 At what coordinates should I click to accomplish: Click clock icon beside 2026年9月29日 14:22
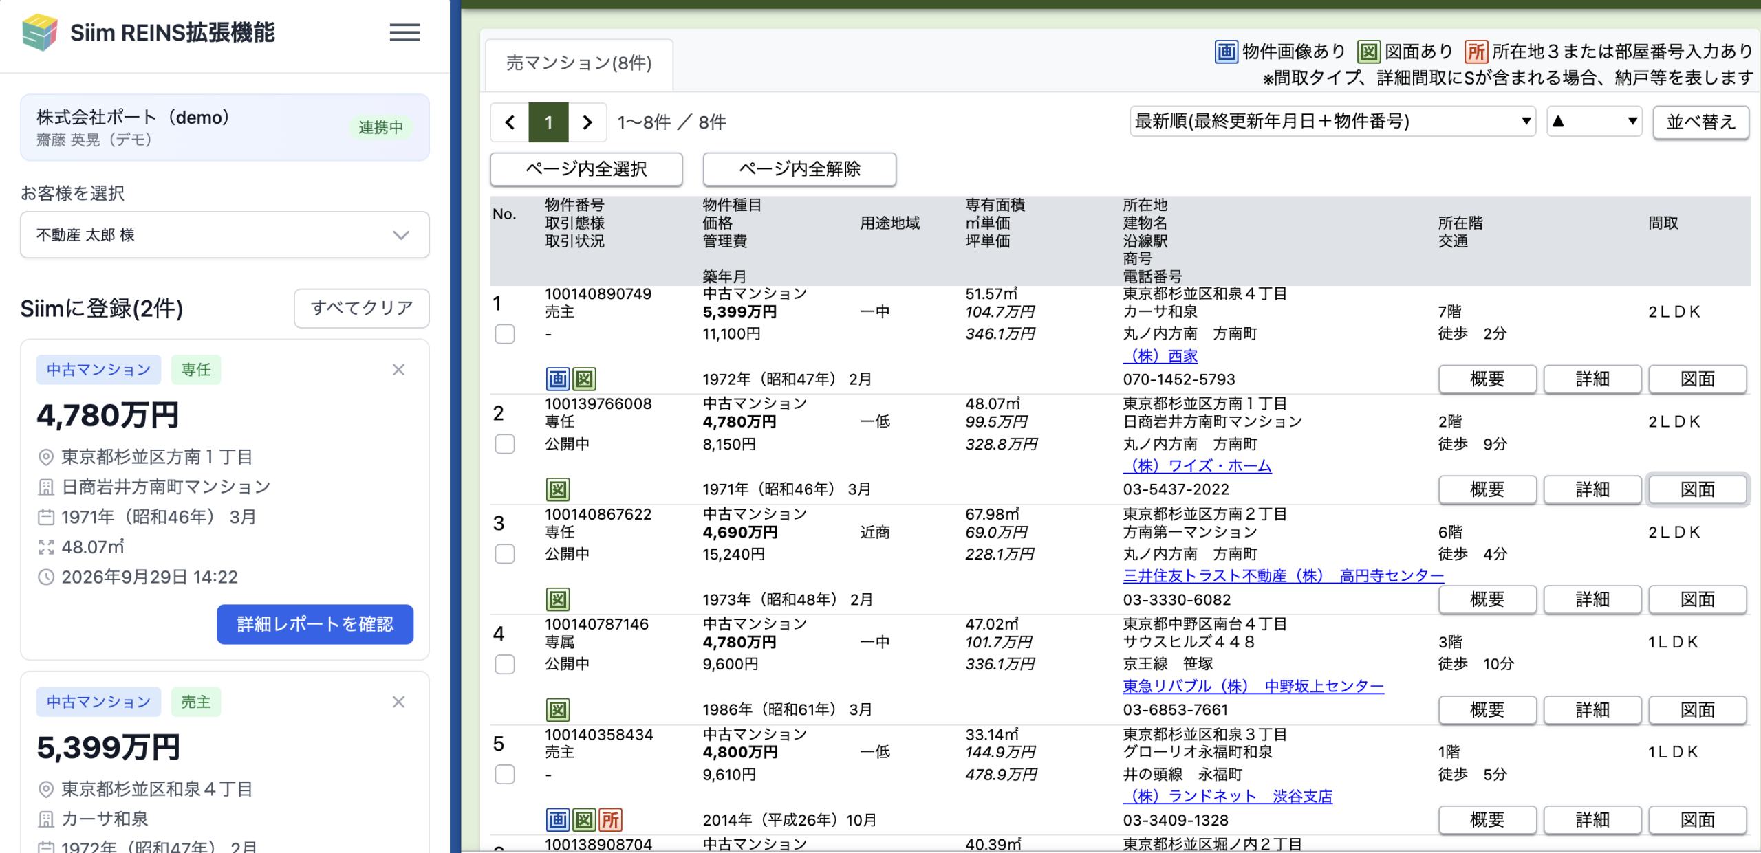point(45,577)
